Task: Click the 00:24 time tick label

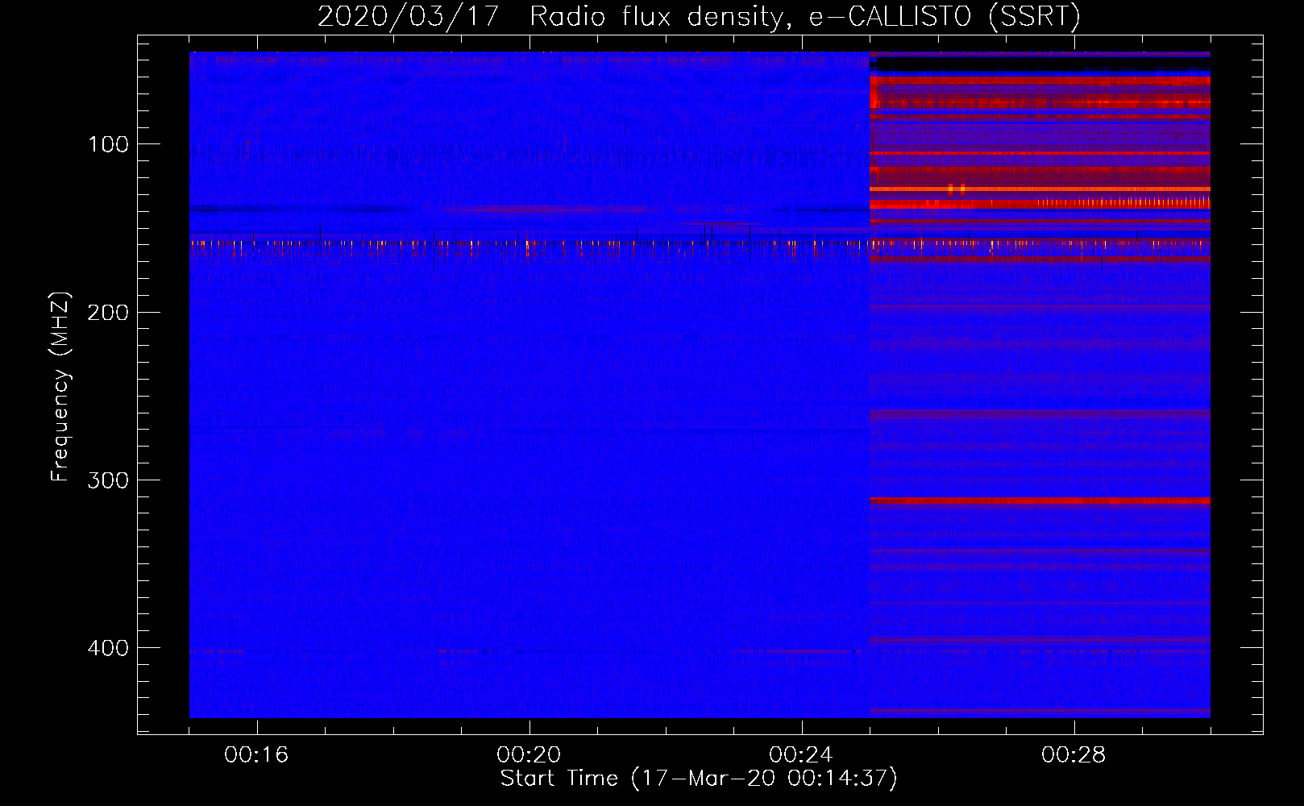Action: tap(801, 754)
